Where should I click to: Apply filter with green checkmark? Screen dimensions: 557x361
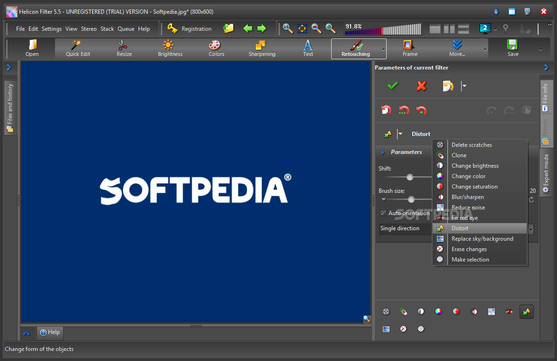coord(393,86)
